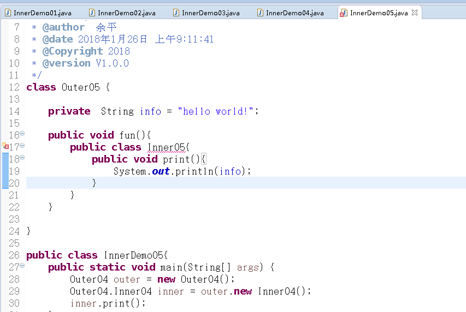
Task: Click the Java file icon on InnerDemo01.java tab
Action: tap(8, 13)
